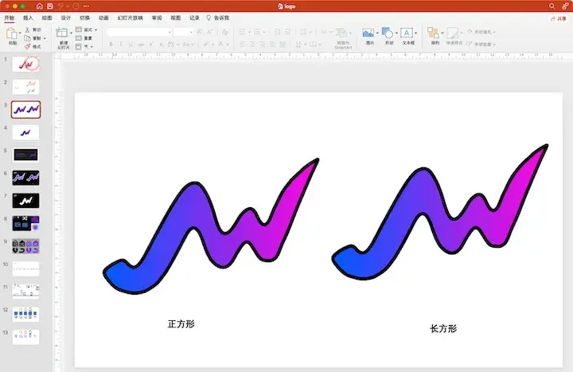The height and width of the screenshot is (372, 573).
Task: Click the Paste clipboard icon
Action: coord(12,33)
